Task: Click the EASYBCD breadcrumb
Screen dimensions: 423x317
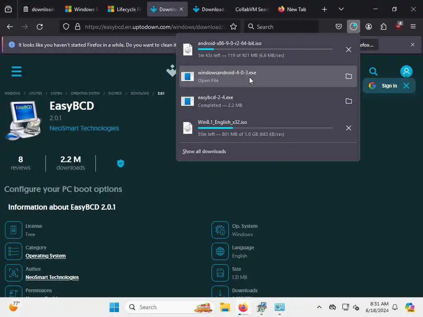Action: coord(115,93)
